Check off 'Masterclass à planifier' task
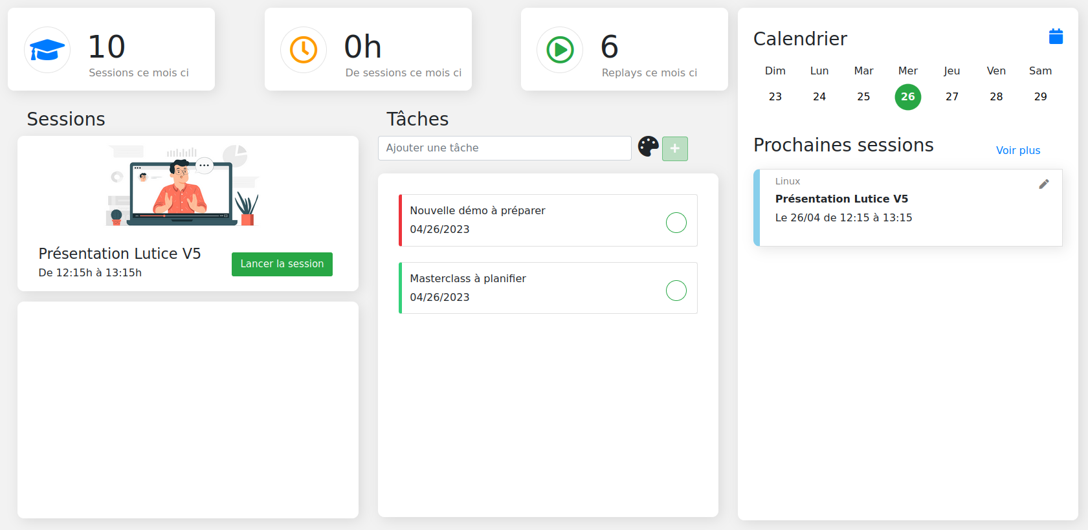 (676, 291)
